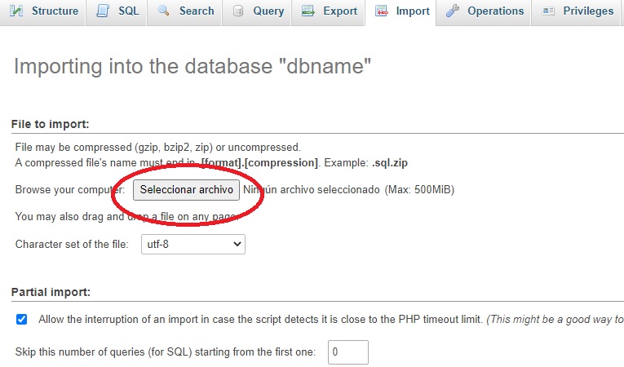Click the Structure tab's table icon

point(16,11)
